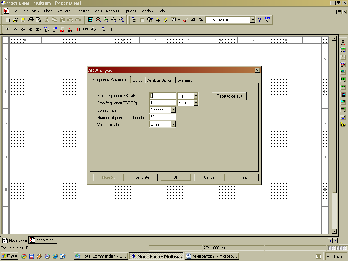The image size is (348, 261).
Task: Click the blue question mark Help icon
Action: (x=259, y=20)
